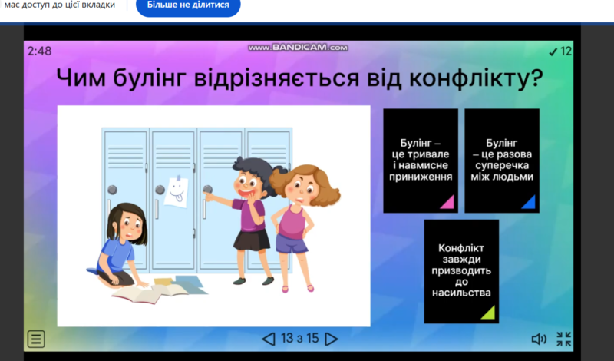
Task: Click the www.BANDICAM.com watermark
Action: click(298, 48)
